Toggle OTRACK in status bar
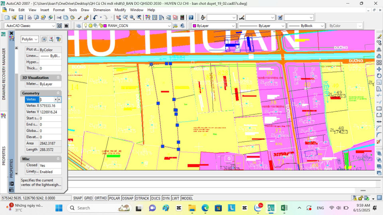The width and height of the screenshot is (383, 215). 142,198
